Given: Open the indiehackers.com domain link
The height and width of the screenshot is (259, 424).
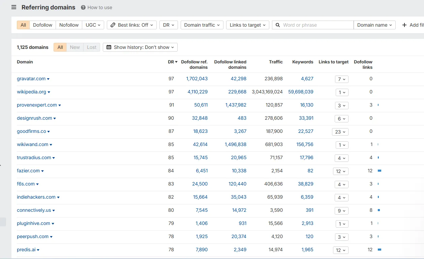Looking at the screenshot, I should 36,197.
